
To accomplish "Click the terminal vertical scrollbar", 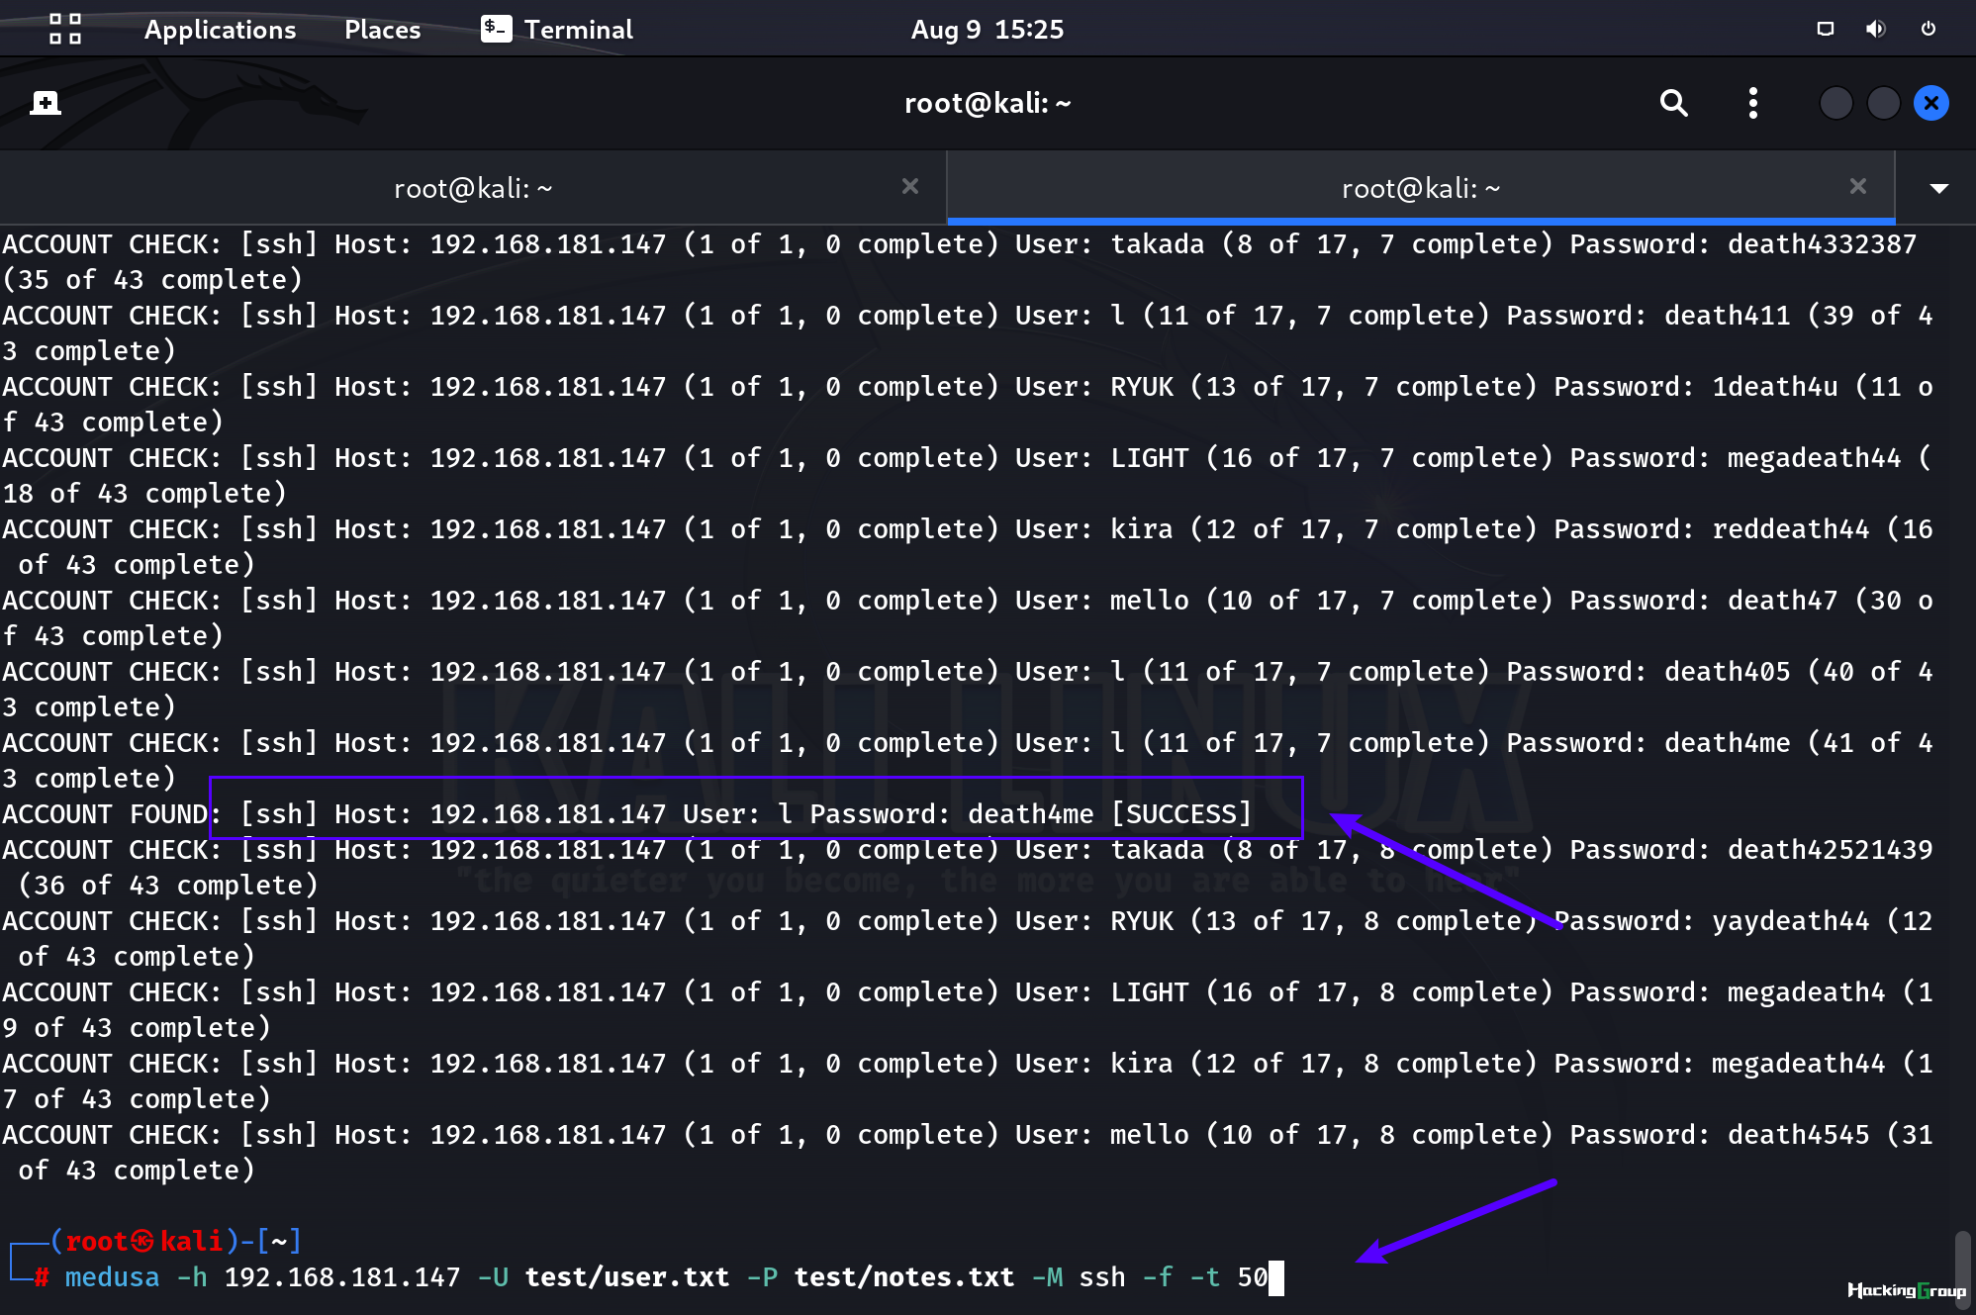I will 1961,1271.
